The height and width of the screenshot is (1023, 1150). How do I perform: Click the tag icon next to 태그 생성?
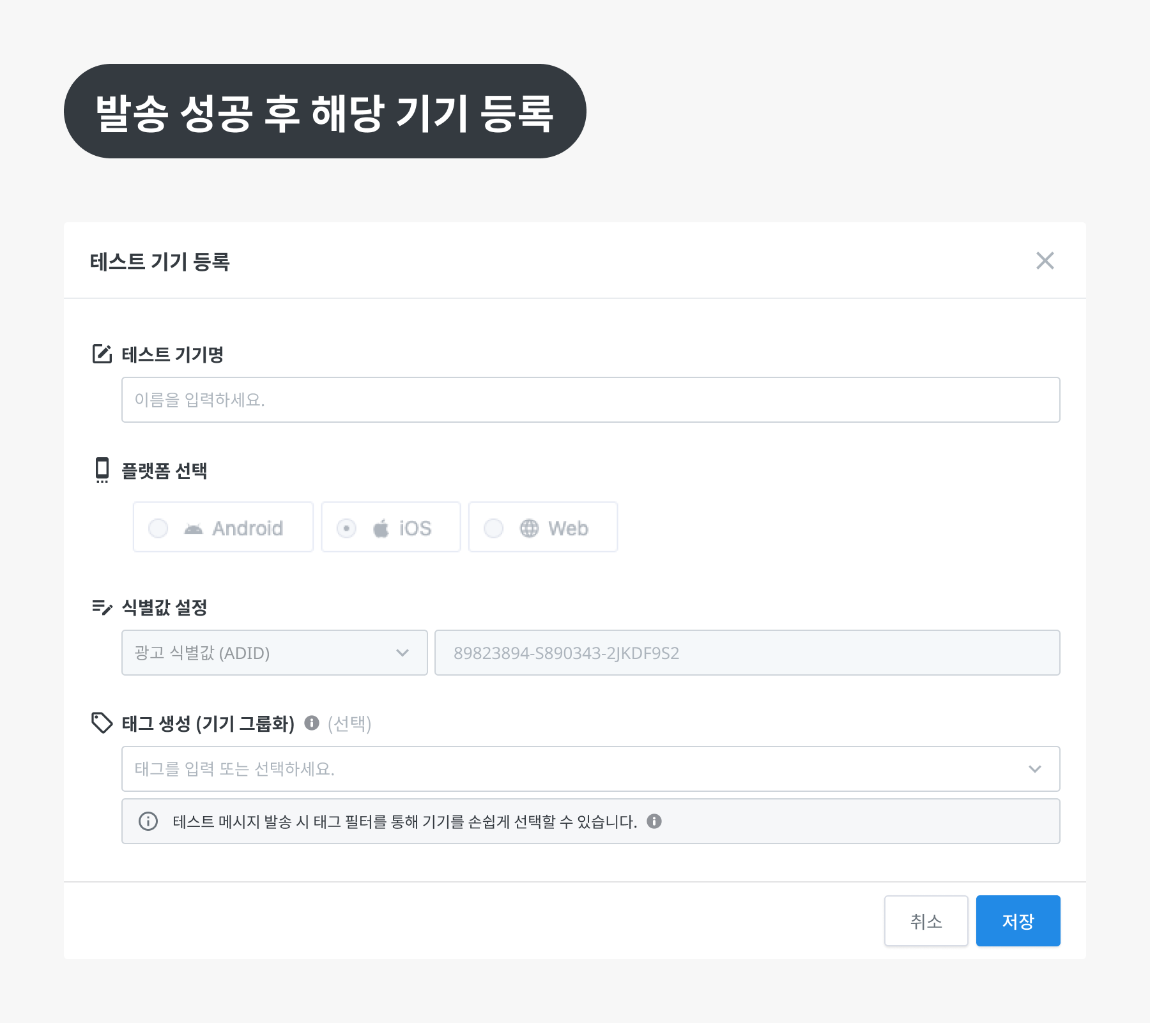point(102,724)
